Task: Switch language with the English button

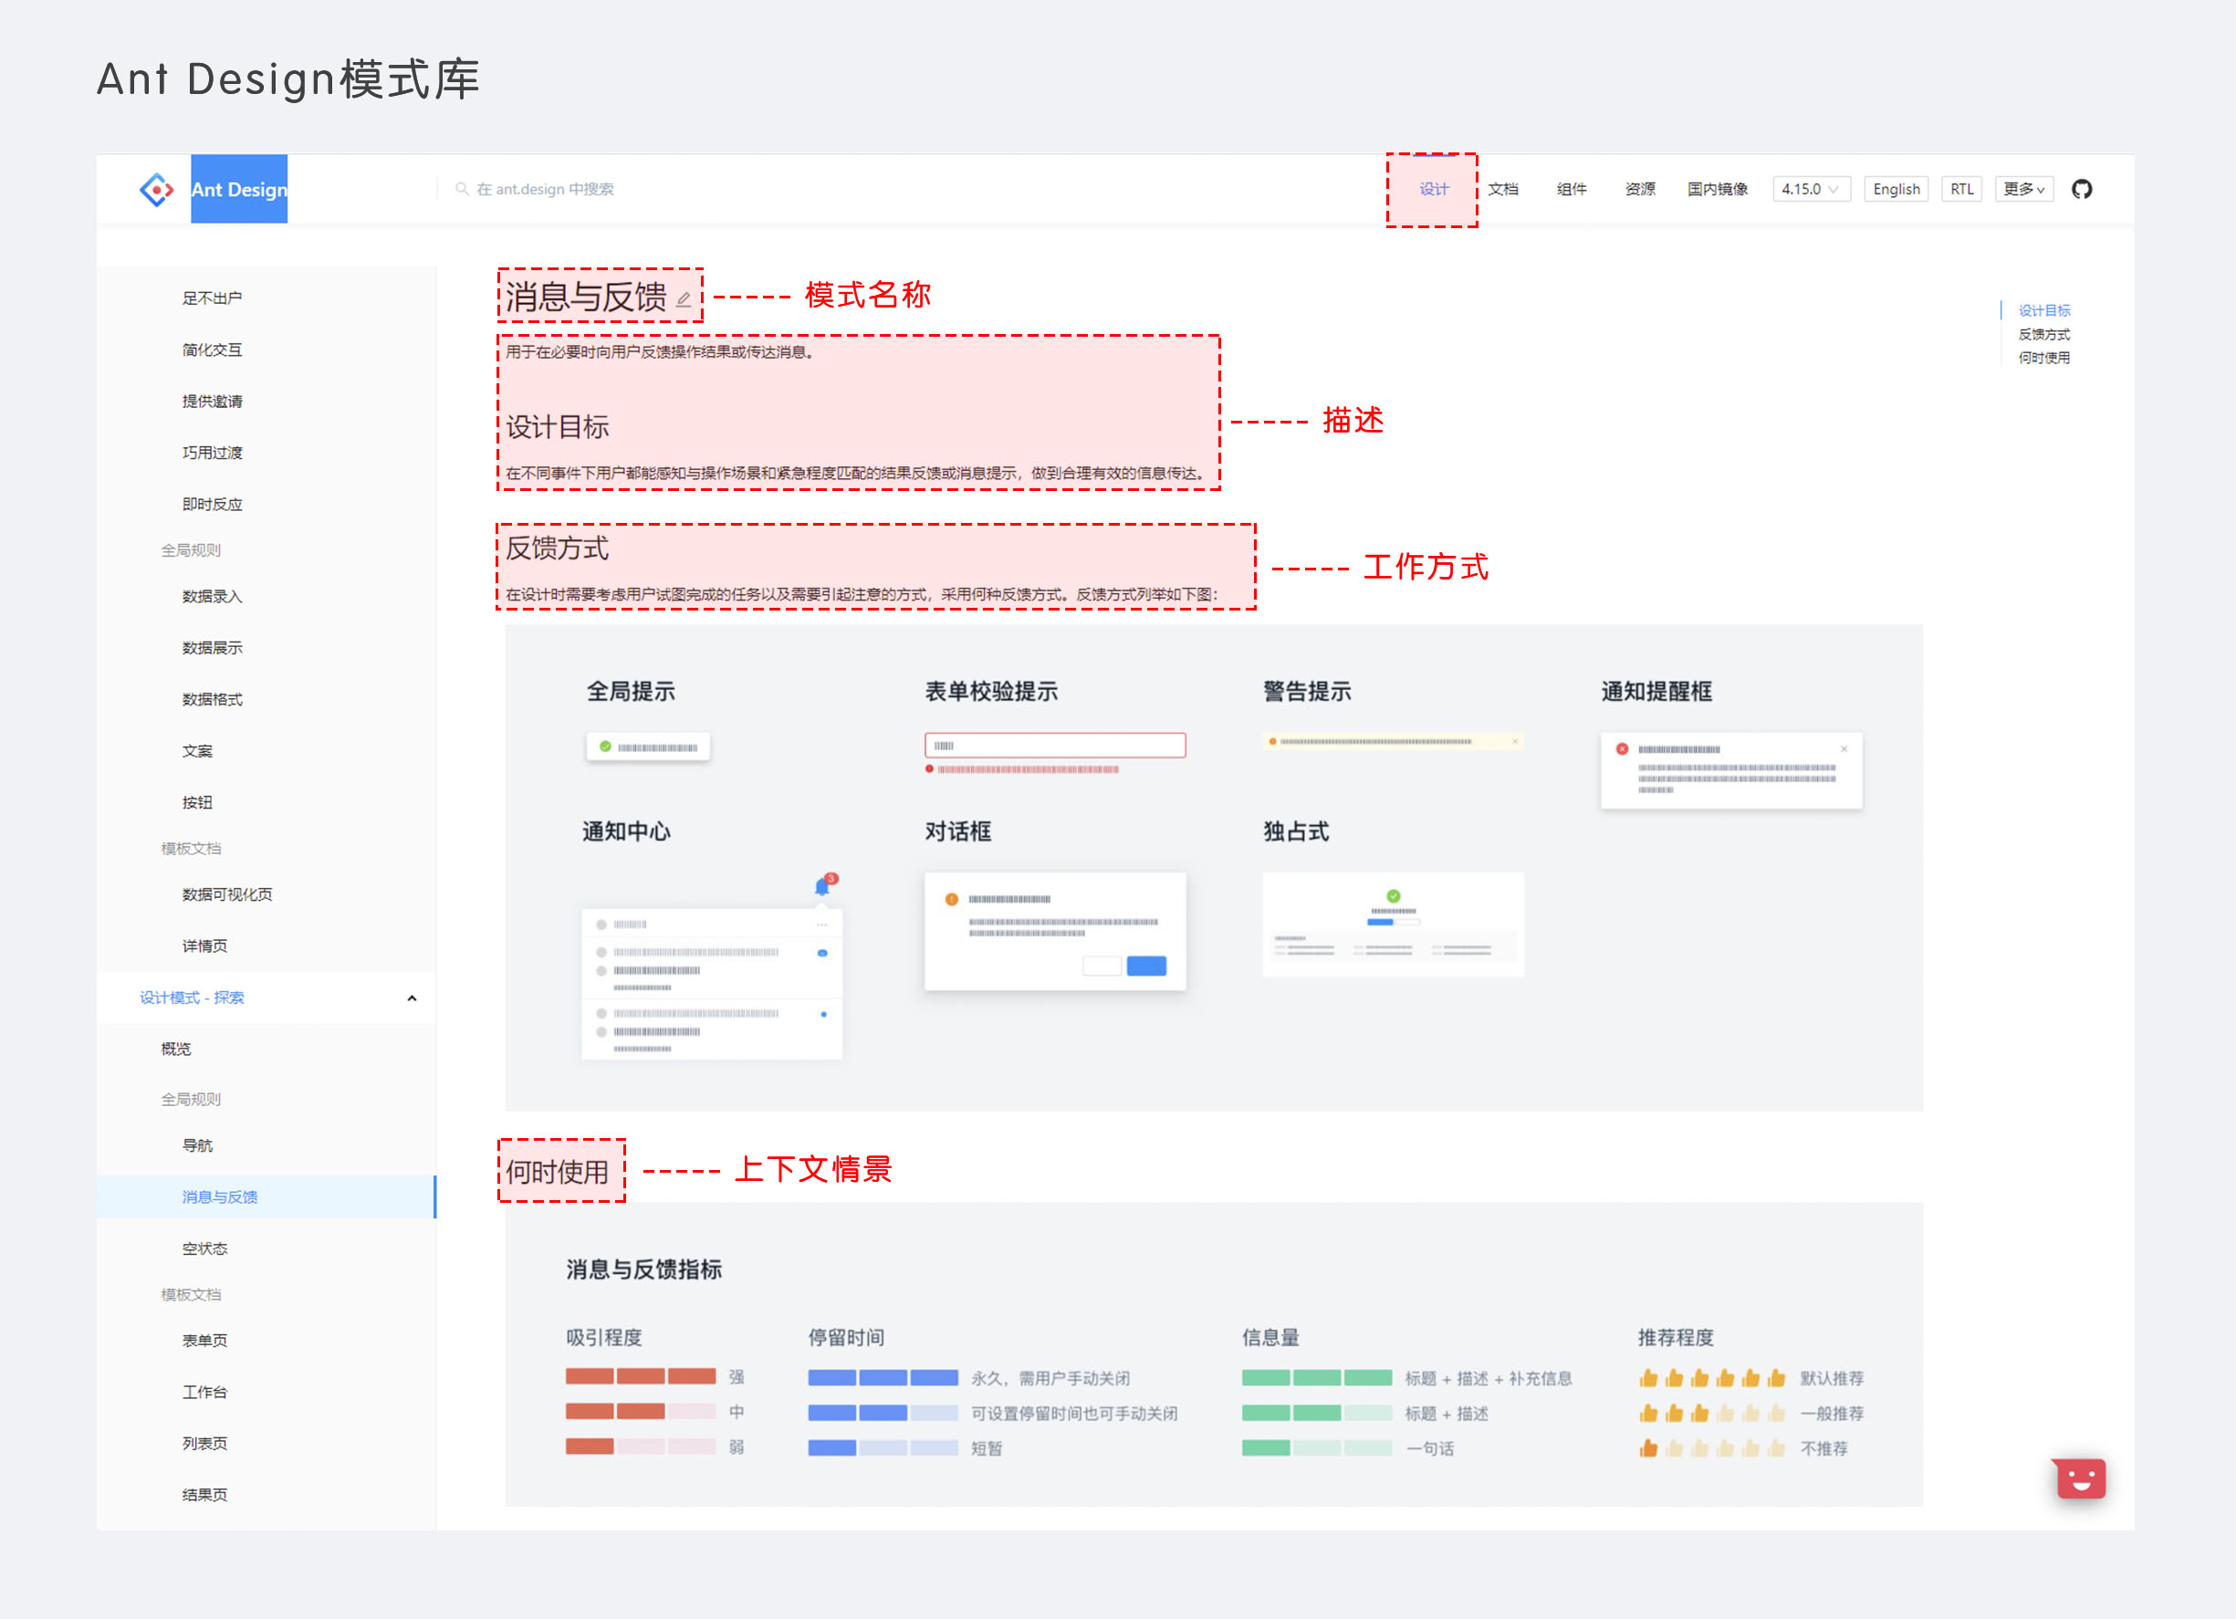Action: (1895, 189)
